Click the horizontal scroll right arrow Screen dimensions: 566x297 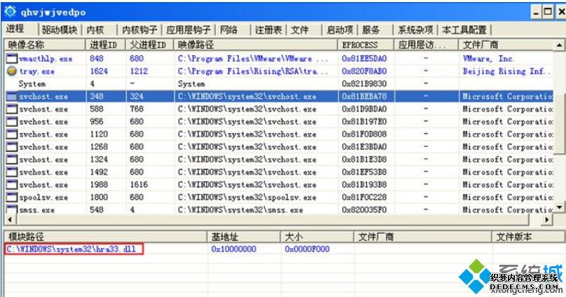[548, 219]
